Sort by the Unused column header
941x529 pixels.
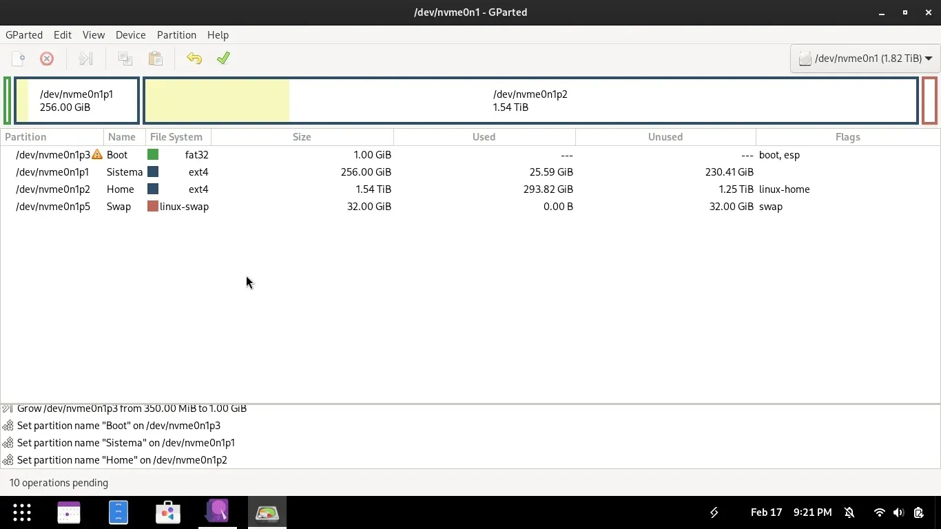(665, 137)
